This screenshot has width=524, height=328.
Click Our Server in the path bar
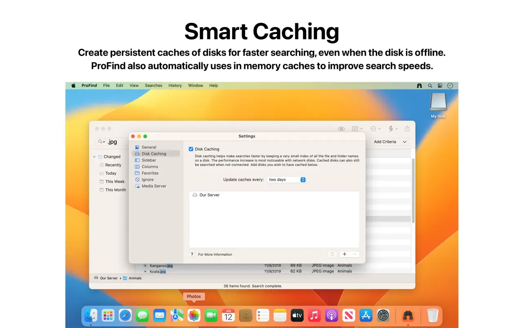[106, 278]
